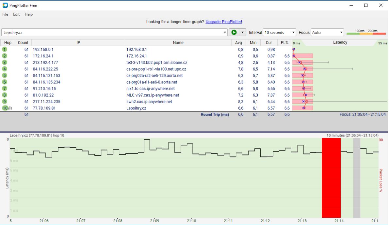Click the Avg column header
Viewport: 389px width, 225px height.
238,43
